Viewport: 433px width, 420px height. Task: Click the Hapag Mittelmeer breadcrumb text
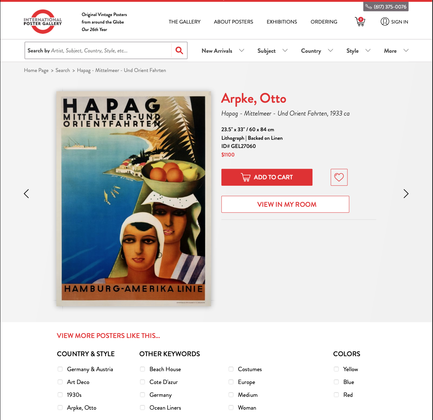coord(122,70)
